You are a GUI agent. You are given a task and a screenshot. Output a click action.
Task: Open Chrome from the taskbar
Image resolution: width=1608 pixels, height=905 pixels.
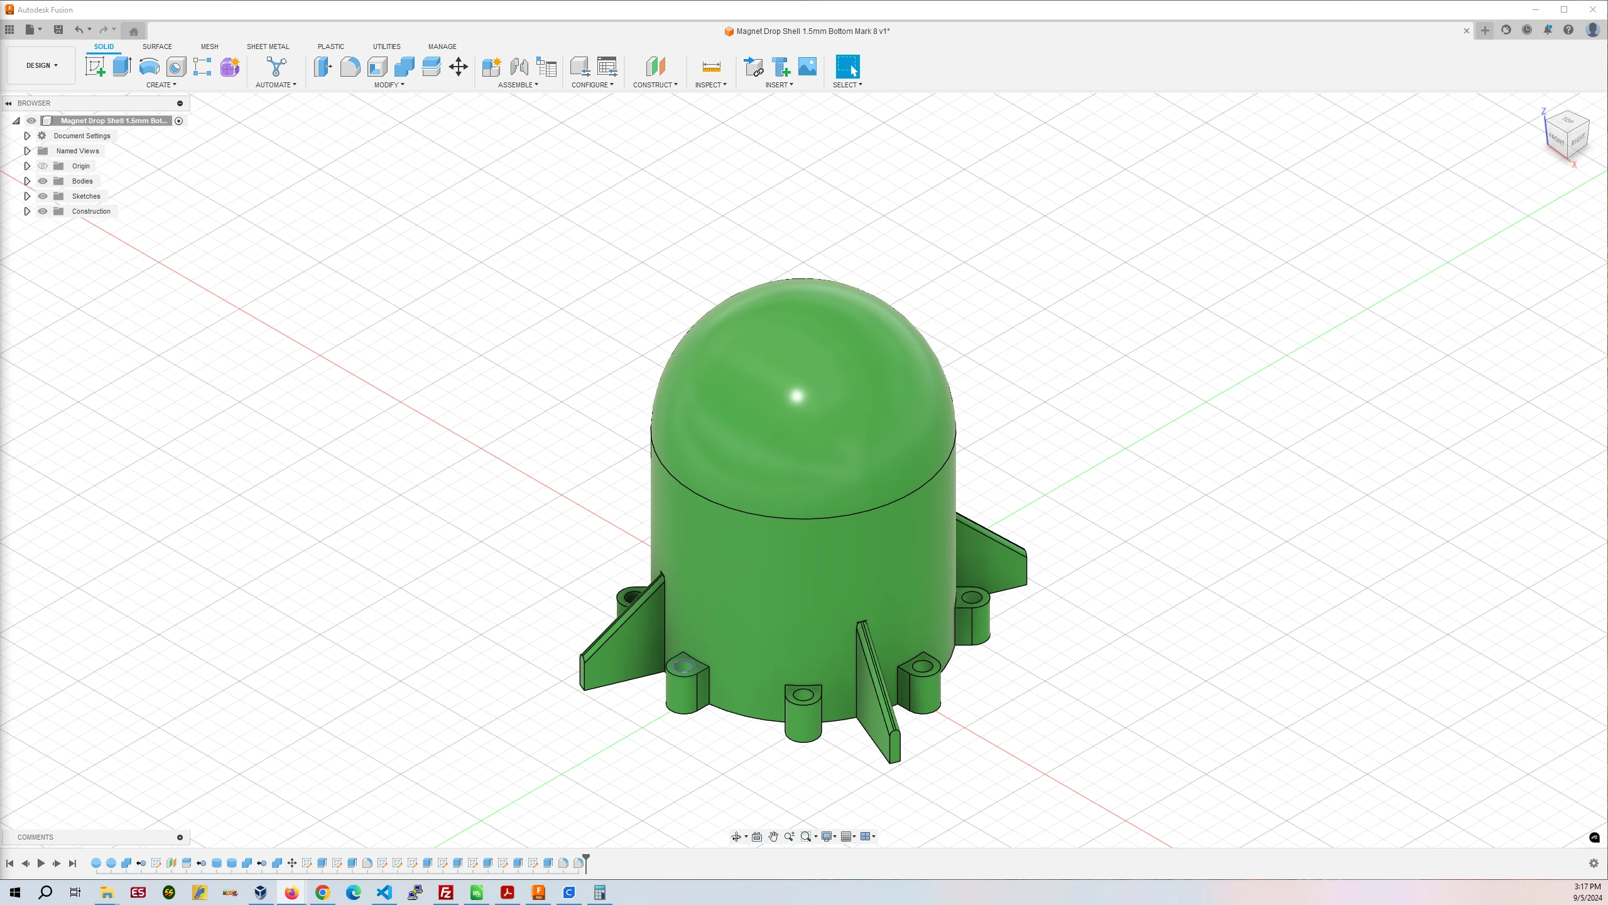click(322, 892)
